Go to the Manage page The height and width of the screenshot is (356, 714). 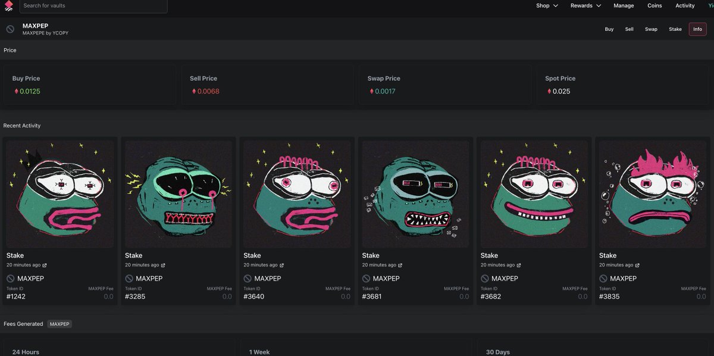(624, 5)
